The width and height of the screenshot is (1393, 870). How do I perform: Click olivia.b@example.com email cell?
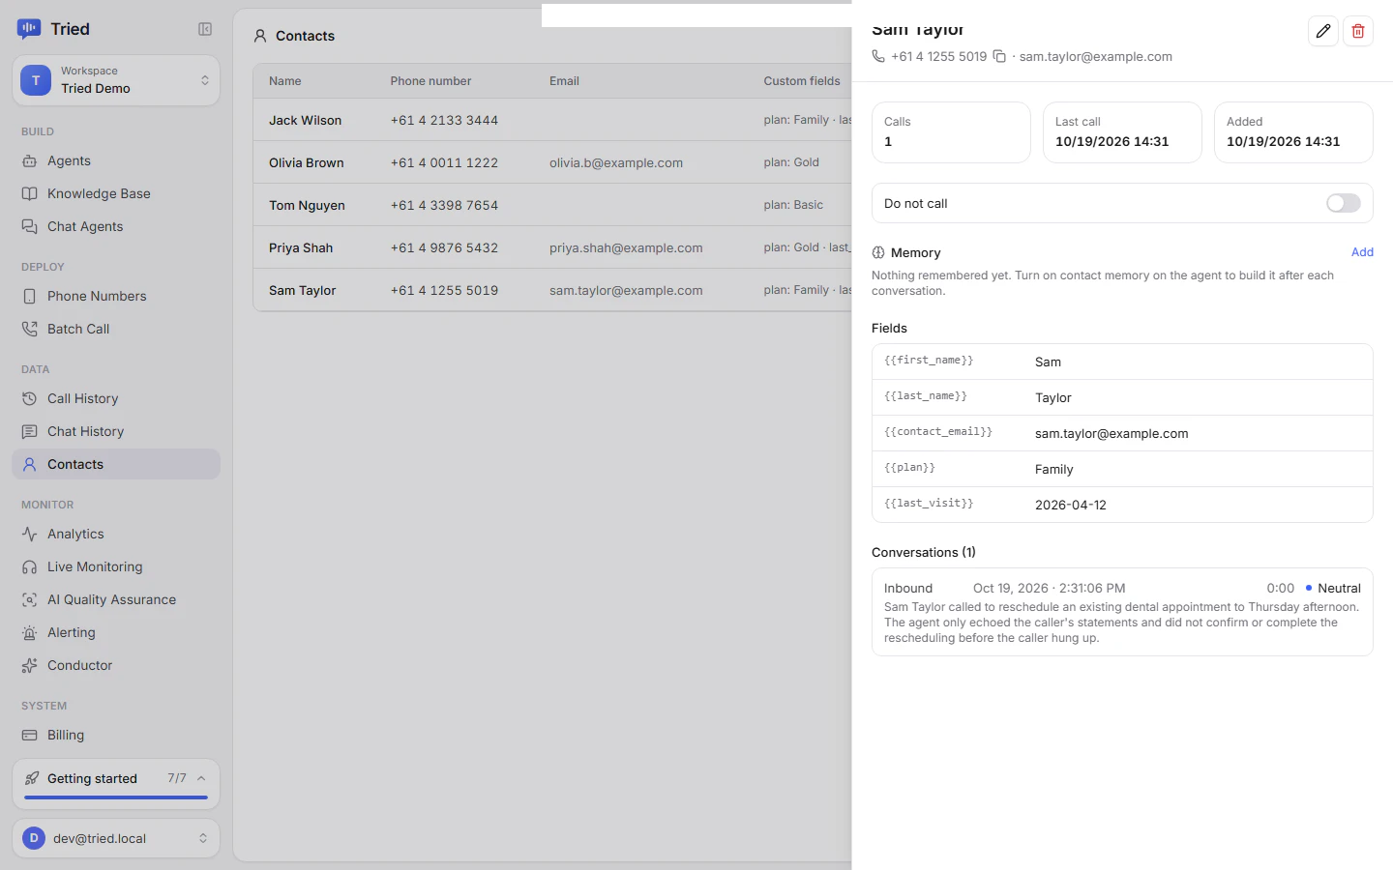[616, 162]
